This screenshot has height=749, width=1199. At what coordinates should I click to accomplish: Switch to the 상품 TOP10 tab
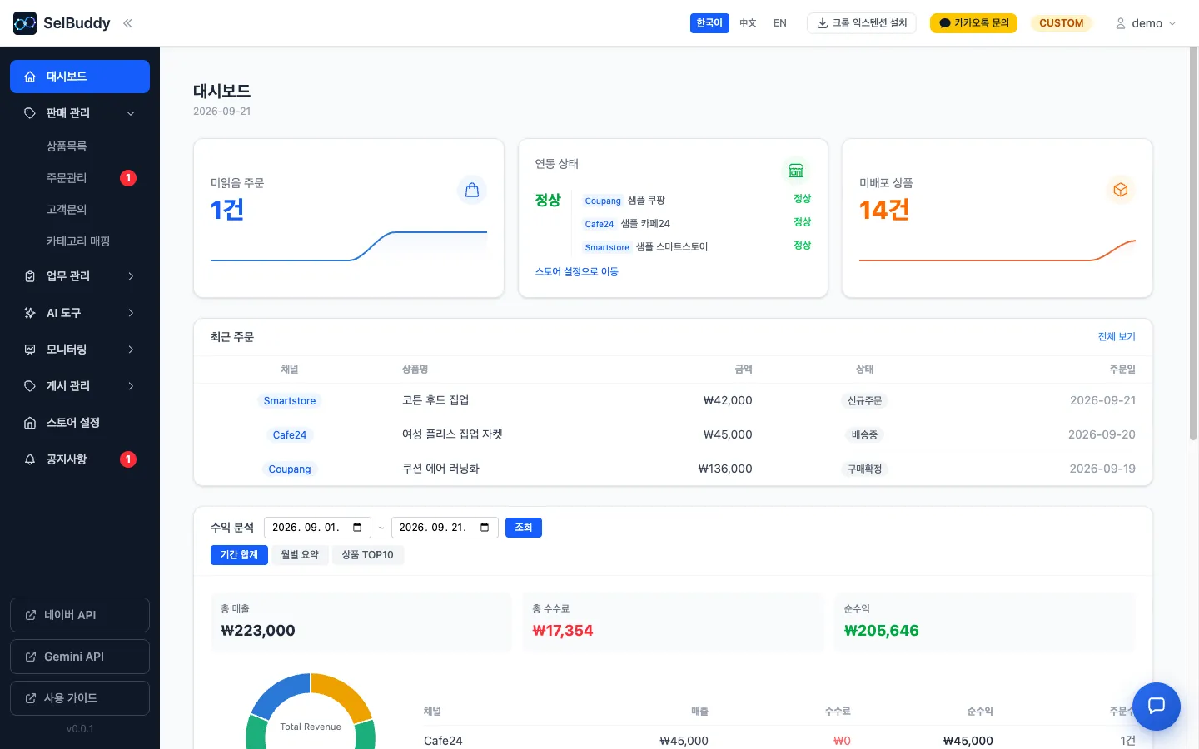367,555
